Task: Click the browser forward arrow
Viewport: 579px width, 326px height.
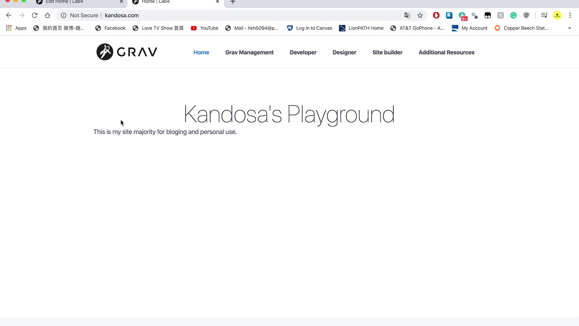Action: 21,15
